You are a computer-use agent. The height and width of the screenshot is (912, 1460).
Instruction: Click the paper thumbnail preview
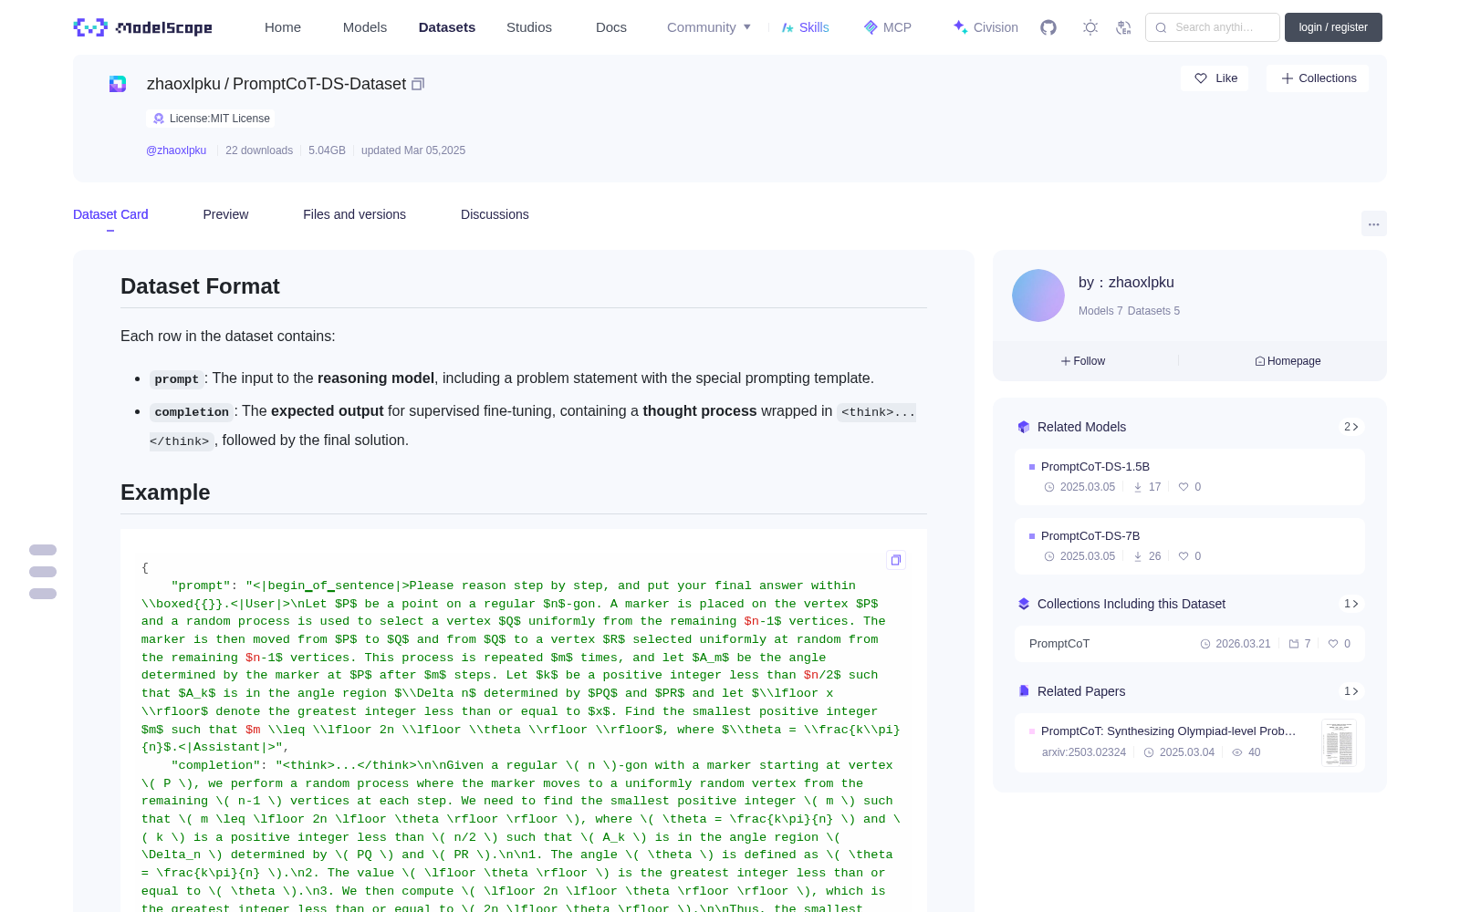click(x=1339, y=743)
